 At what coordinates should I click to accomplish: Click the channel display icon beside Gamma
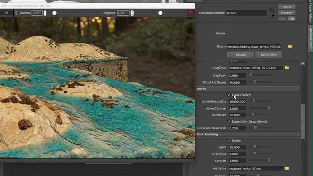pos(16,13)
